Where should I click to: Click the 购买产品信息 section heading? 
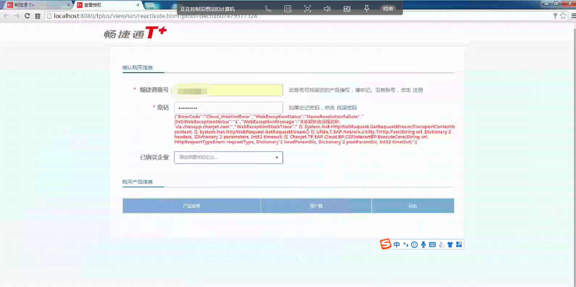pyautogui.click(x=137, y=182)
